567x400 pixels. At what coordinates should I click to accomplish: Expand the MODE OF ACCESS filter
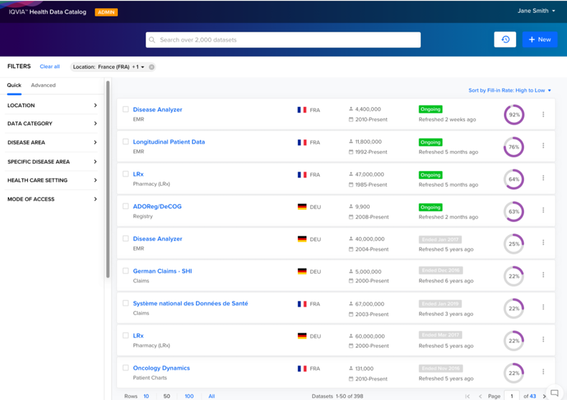coord(52,199)
